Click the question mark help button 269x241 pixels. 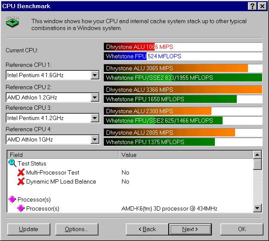(x=252, y=6)
